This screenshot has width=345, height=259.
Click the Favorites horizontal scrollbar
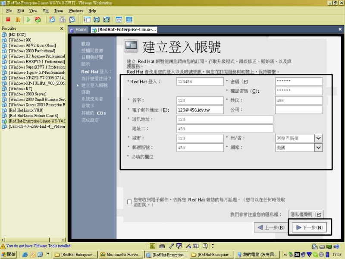pyautogui.click(x=33, y=240)
